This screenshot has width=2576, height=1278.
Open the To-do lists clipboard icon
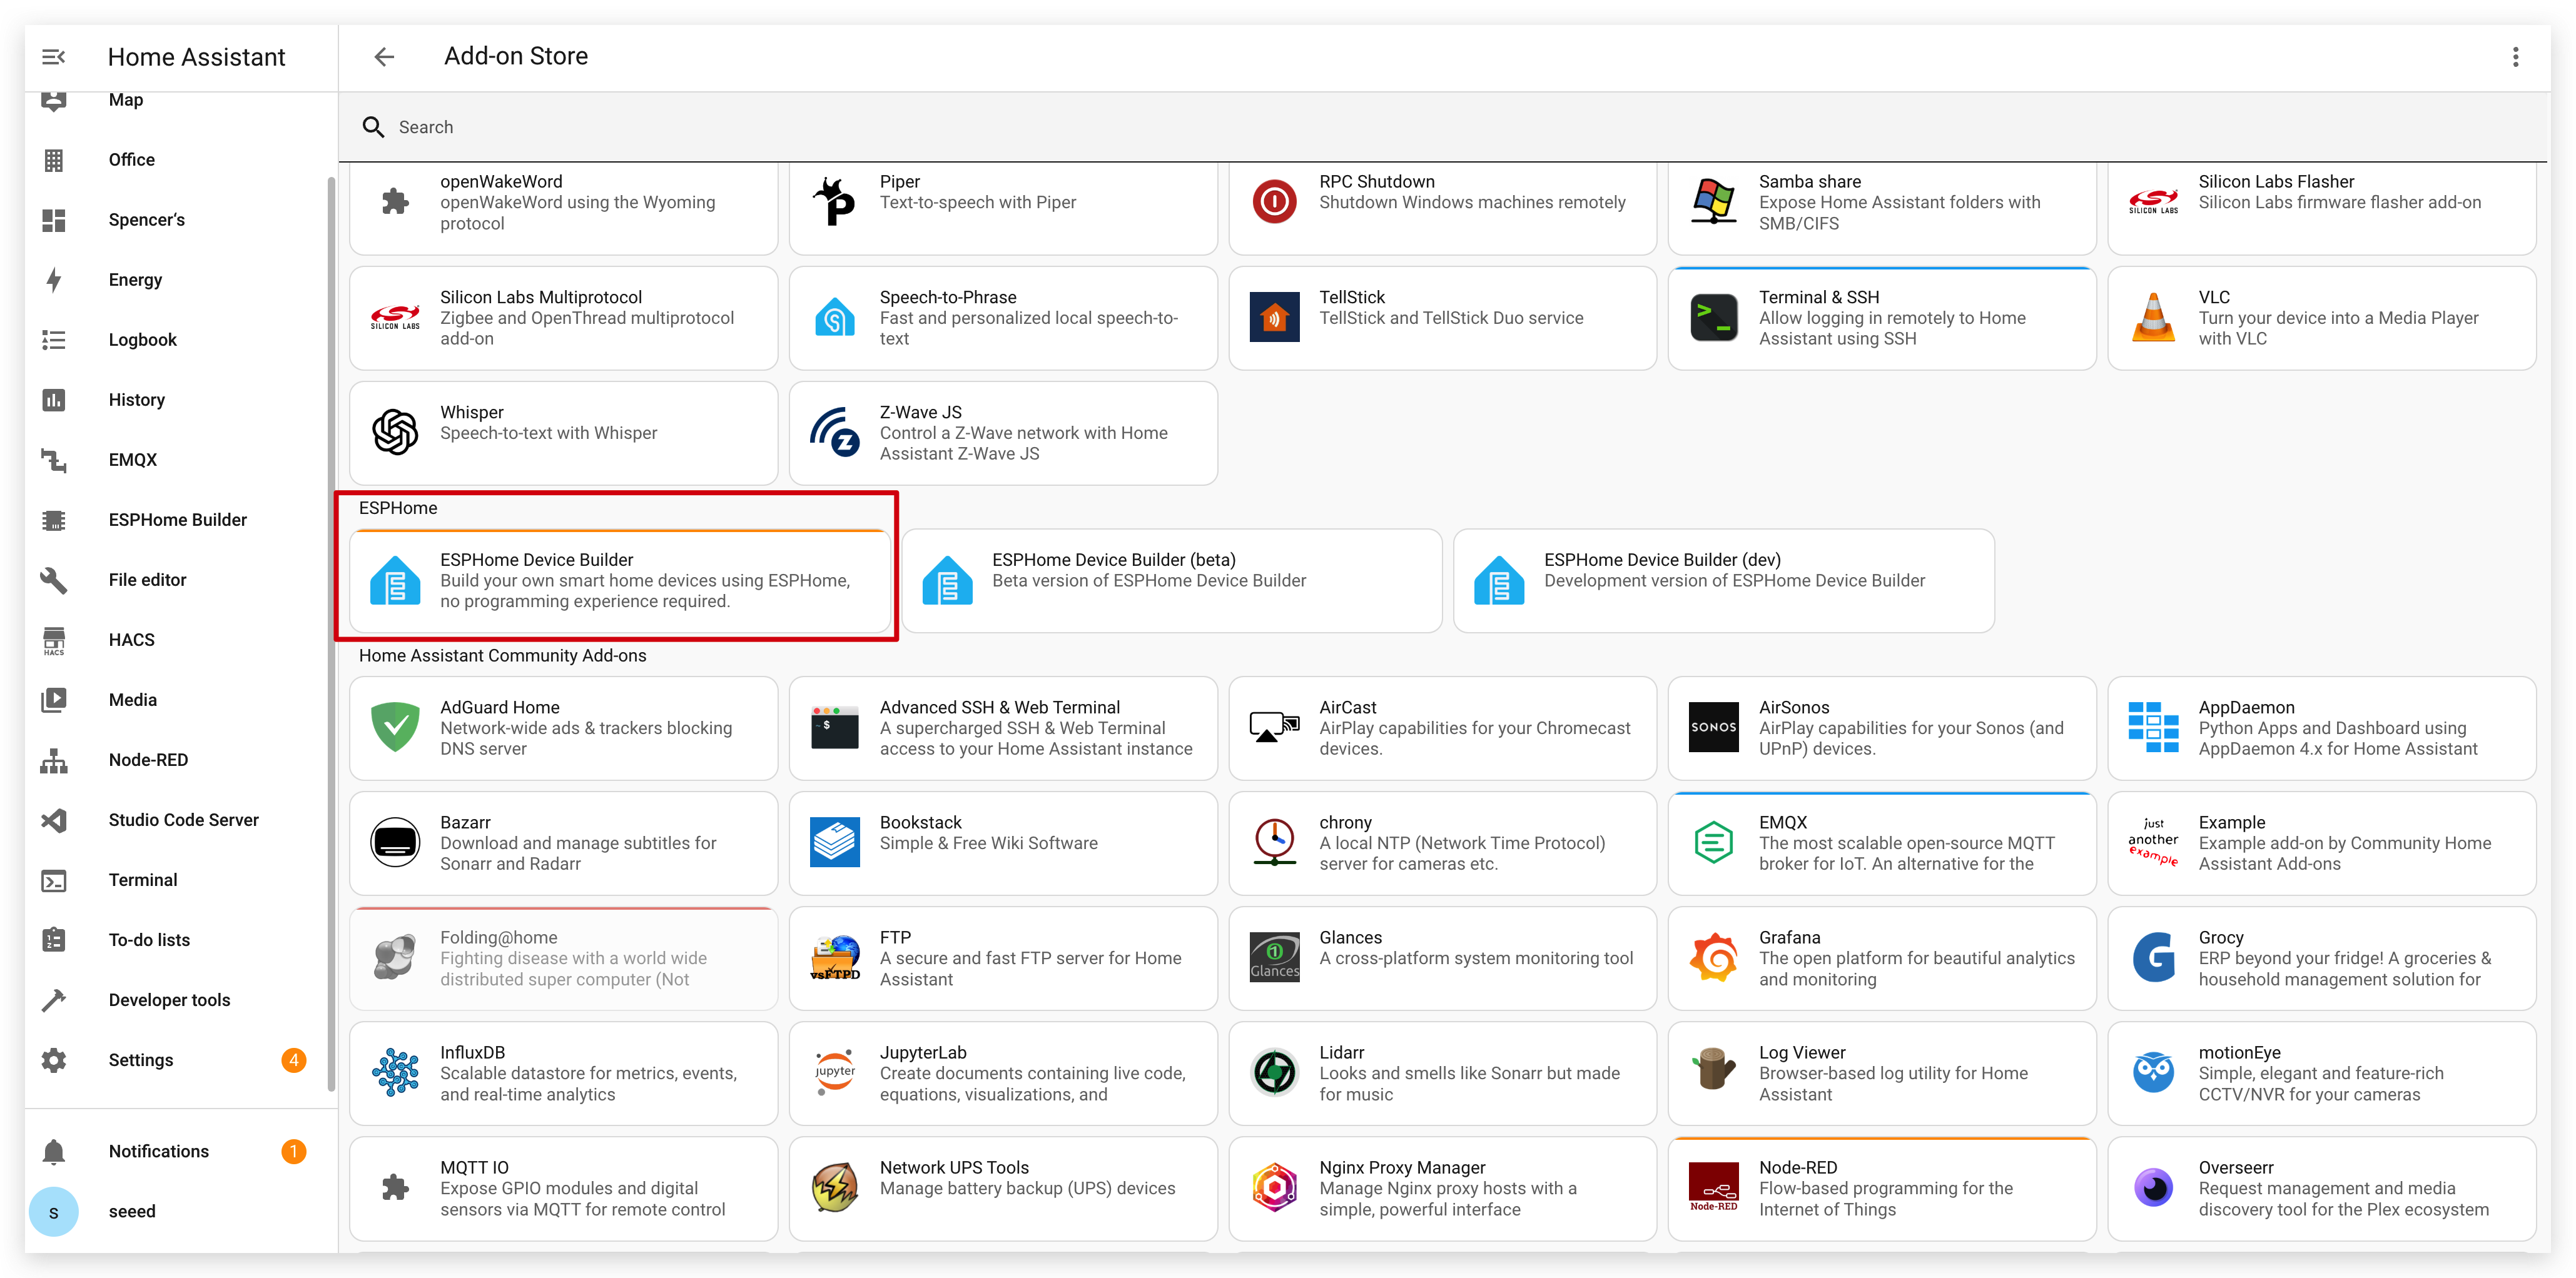[x=54, y=939]
